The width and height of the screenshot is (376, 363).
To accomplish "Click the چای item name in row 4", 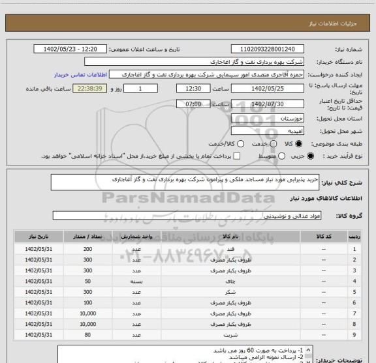I will (x=230, y=282).
